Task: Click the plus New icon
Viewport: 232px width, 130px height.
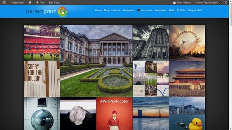Action: [37, 3]
